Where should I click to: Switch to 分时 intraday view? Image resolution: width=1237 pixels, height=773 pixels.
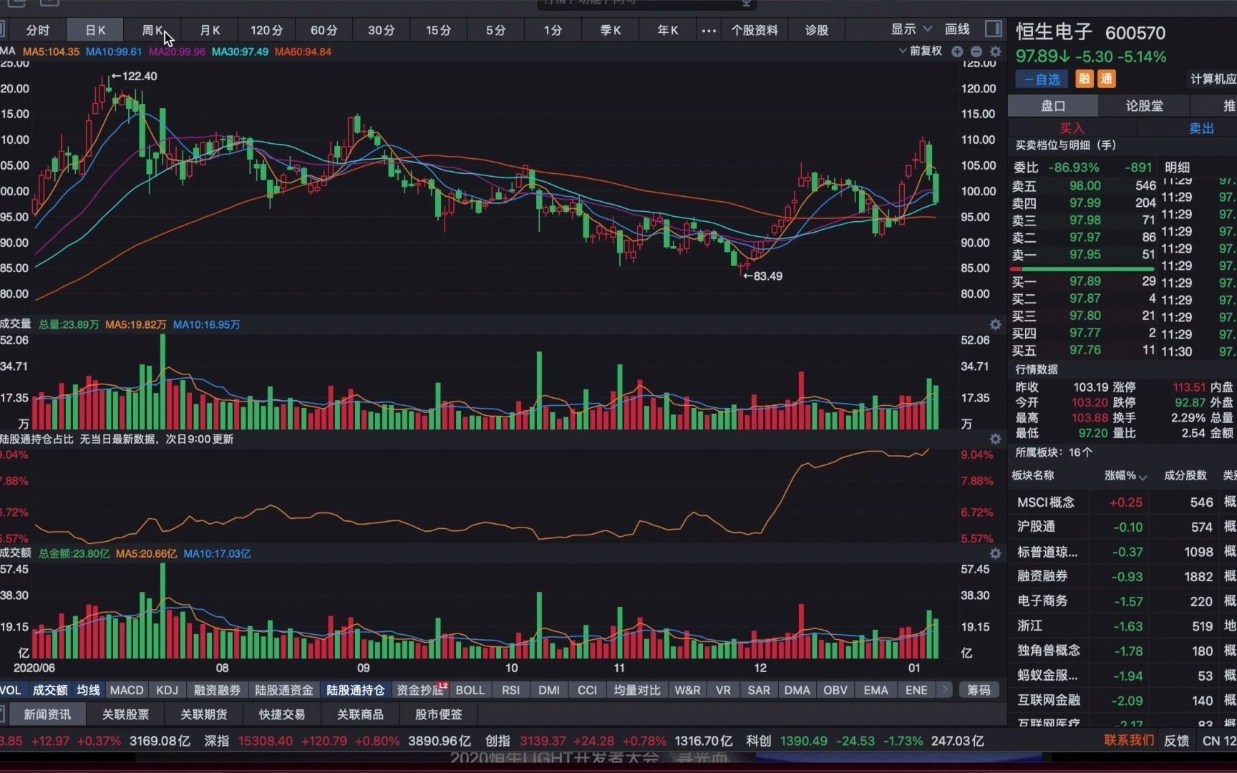tap(38, 30)
